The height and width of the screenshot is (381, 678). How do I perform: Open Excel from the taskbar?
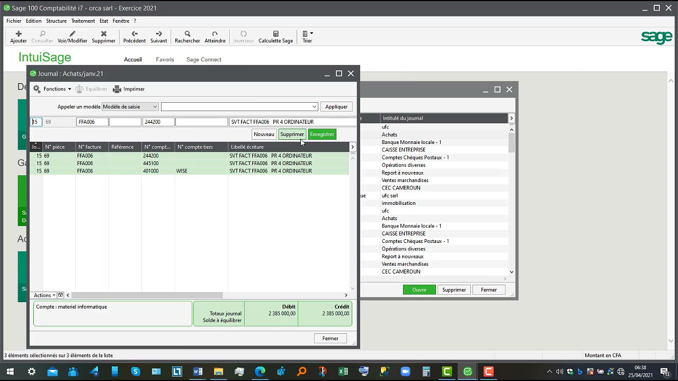(x=343, y=371)
